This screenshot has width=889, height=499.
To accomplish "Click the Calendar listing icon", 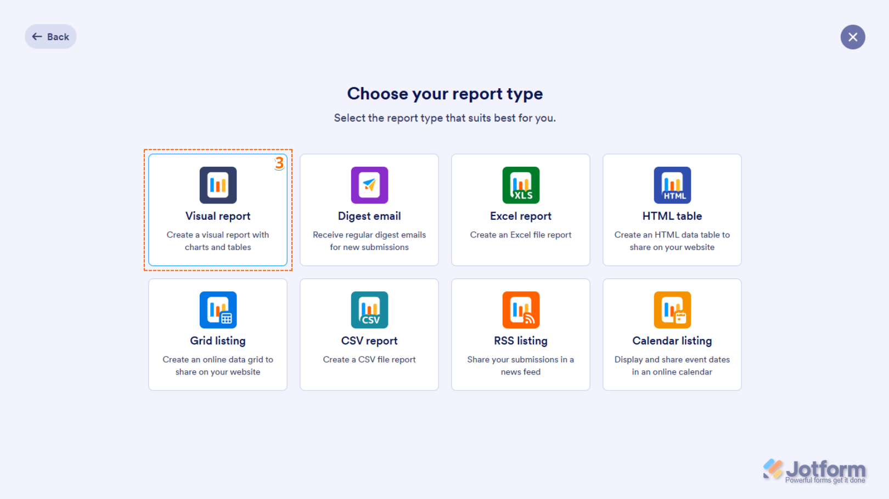I will pyautogui.click(x=672, y=310).
